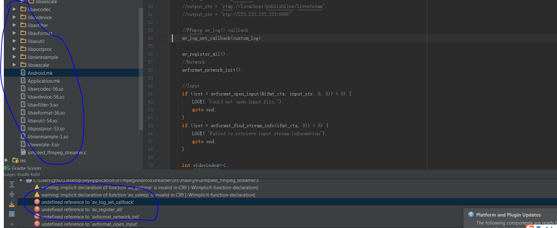Select libpostproc-53.so file
This screenshot has width=557, height=228.
coord(46,128)
